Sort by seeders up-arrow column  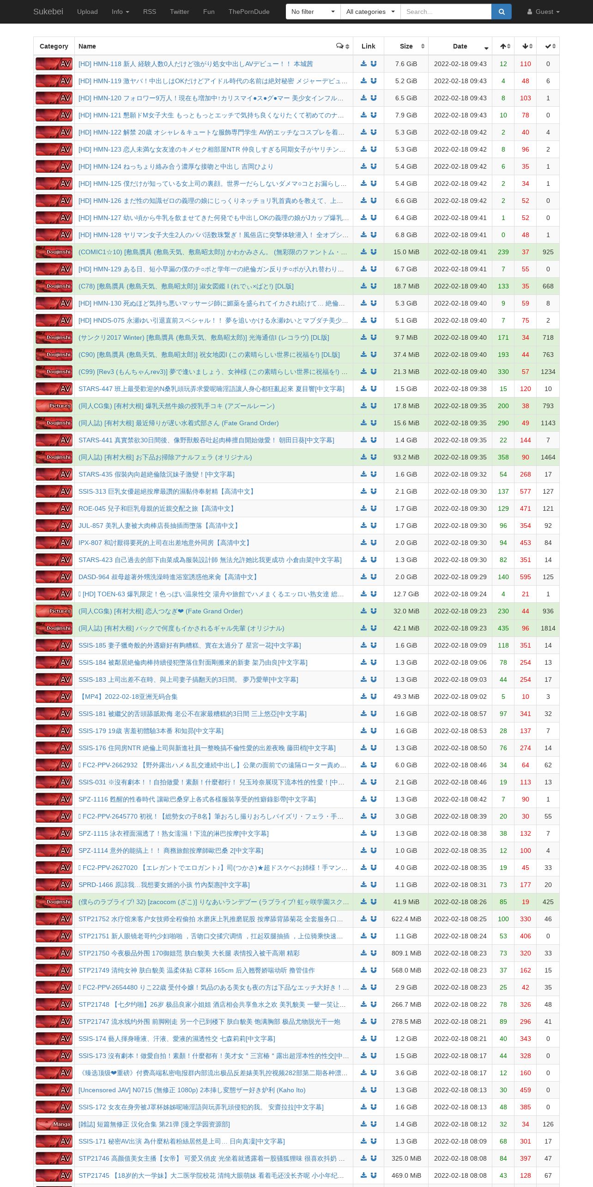[x=503, y=46]
